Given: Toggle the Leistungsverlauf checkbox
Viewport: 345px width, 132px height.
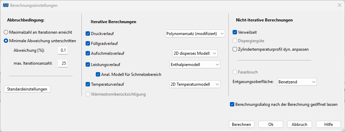Looking at the screenshot, I should 88,65.
